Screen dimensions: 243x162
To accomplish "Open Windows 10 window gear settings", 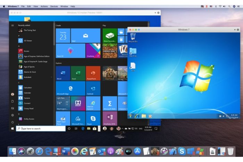I will [158, 13].
